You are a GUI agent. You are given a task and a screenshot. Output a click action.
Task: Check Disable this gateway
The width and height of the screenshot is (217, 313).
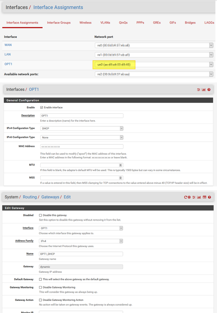tap(41, 215)
